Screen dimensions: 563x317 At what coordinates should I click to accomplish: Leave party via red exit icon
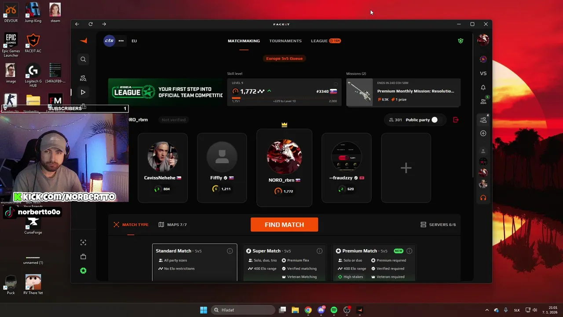(x=456, y=120)
